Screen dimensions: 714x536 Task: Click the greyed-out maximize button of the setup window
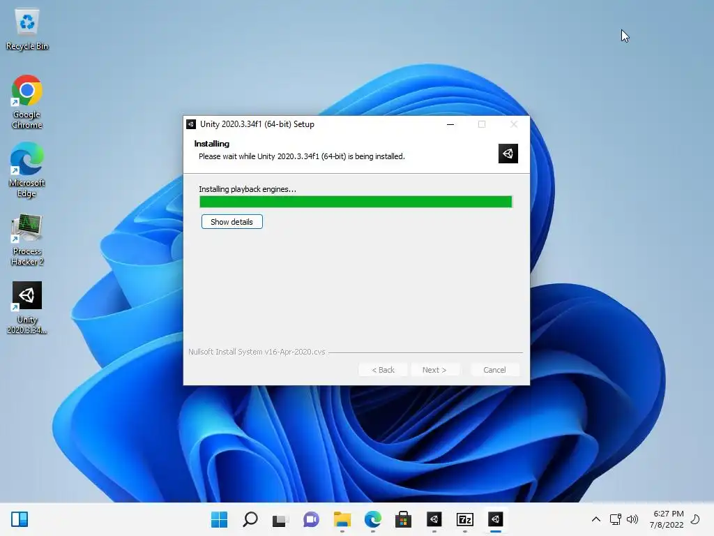point(482,124)
